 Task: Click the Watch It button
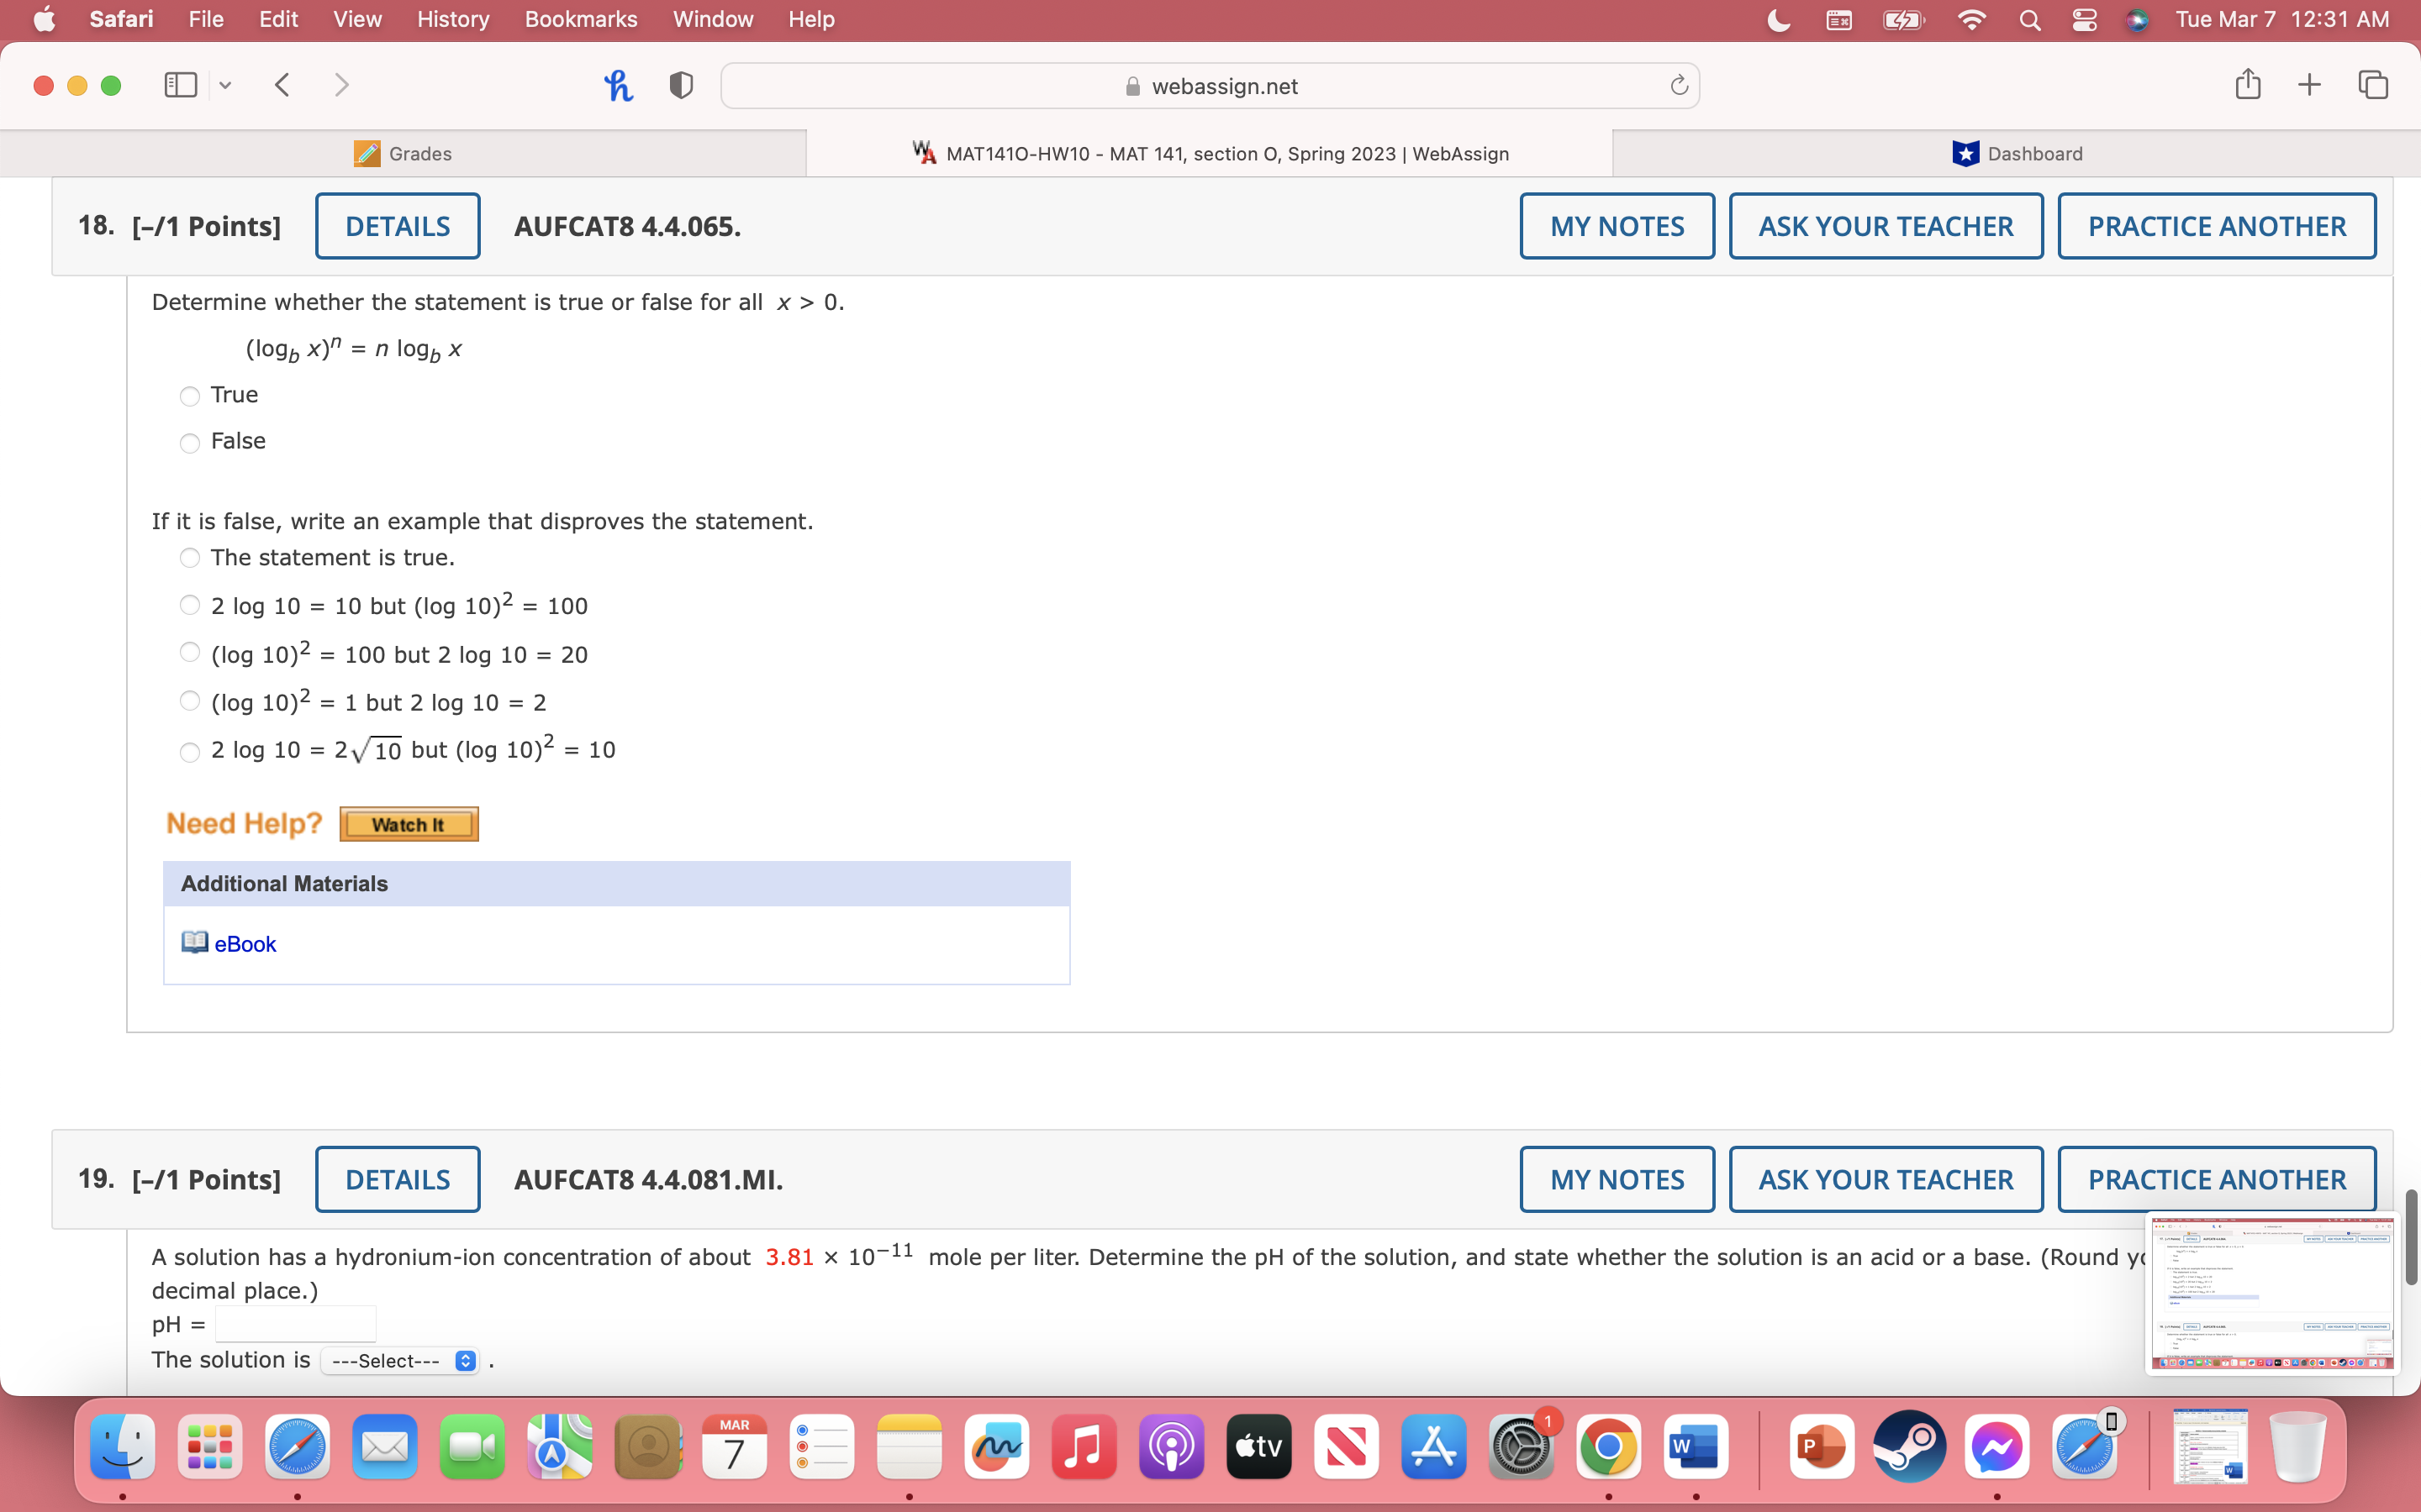point(409,824)
